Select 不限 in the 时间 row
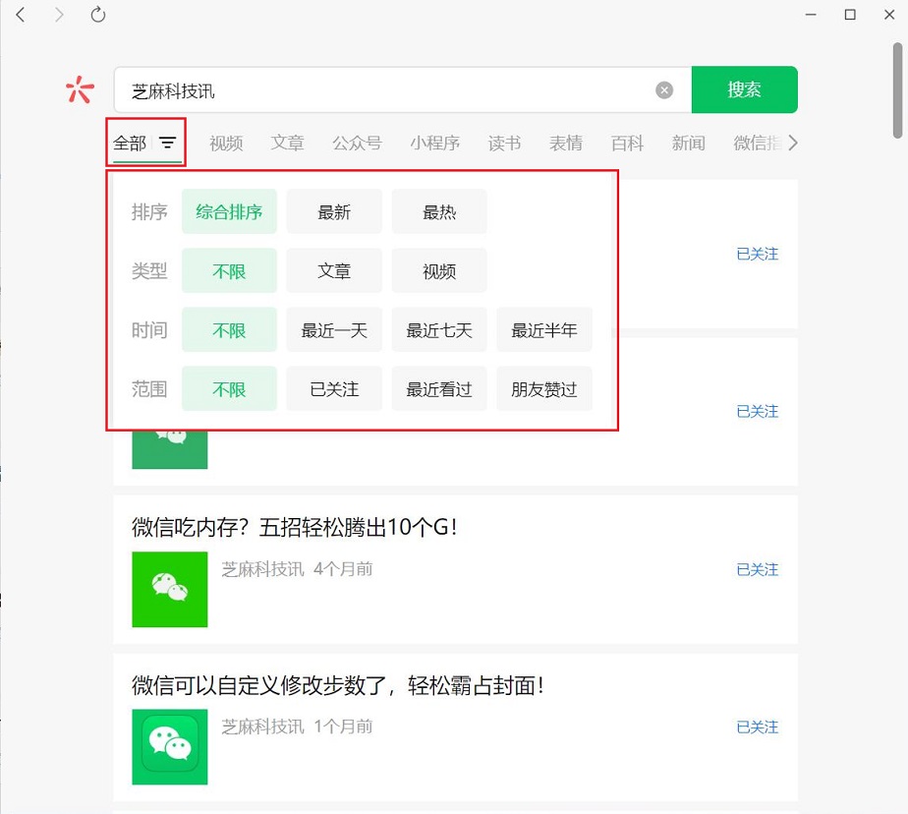Screen dimensions: 908x814 [x=229, y=329]
